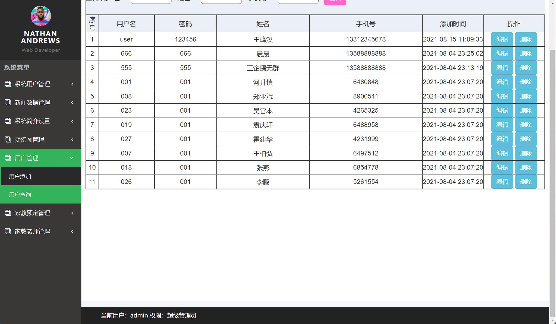Click the 变幻图管理 sidebar icon
Viewport: 556px width, 324px height.
pos(8,139)
